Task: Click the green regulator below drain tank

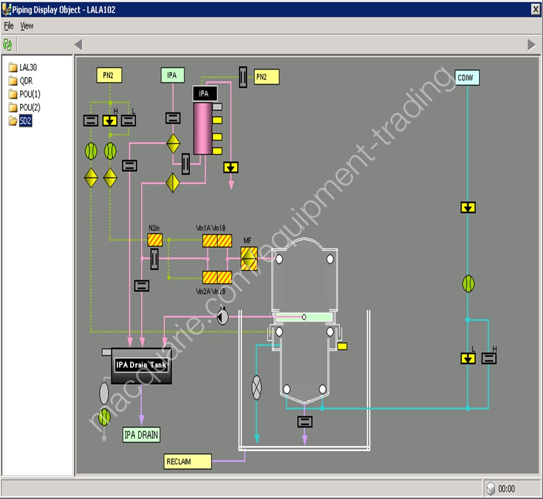Action: click(x=104, y=417)
